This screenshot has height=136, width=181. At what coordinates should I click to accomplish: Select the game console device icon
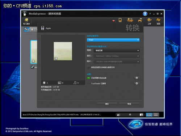[140, 20]
